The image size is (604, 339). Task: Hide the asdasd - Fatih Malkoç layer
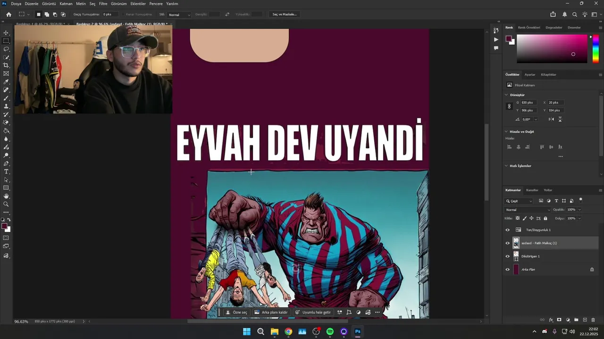pos(508,243)
